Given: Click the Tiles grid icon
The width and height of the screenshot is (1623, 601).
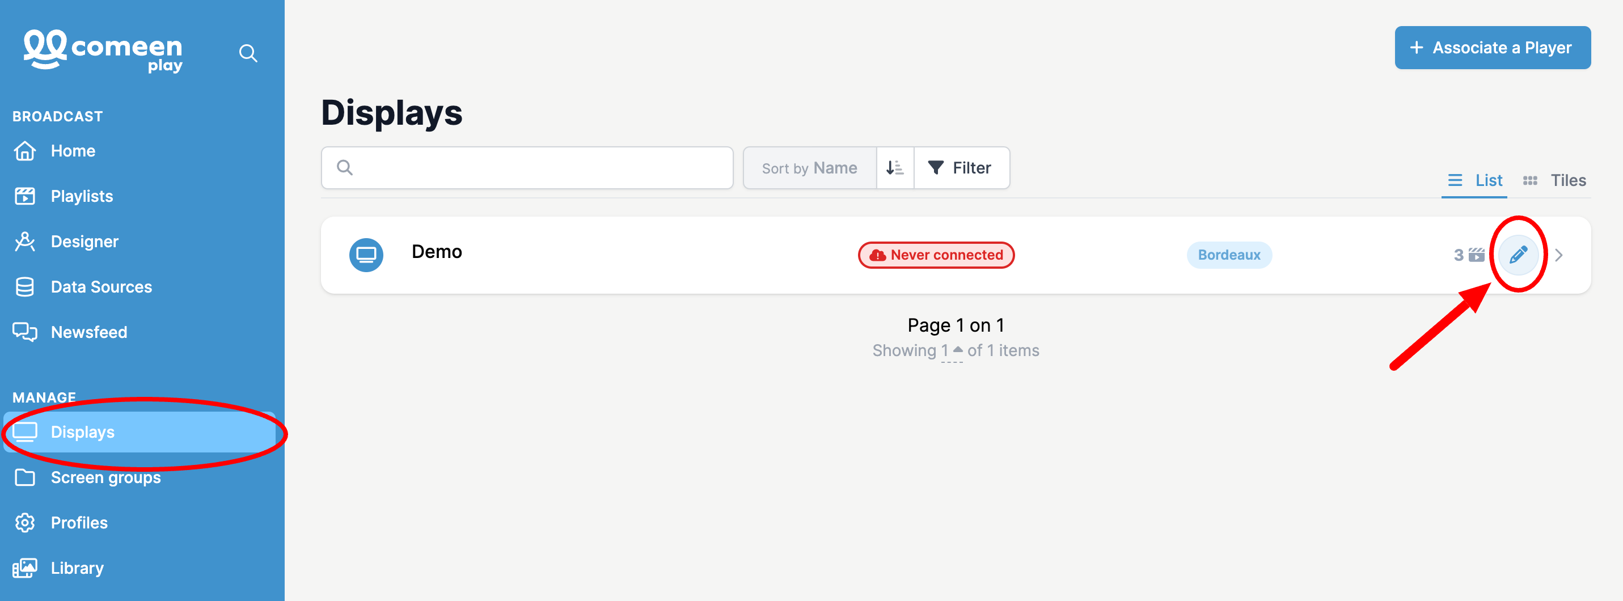Looking at the screenshot, I should [1531, 181].
